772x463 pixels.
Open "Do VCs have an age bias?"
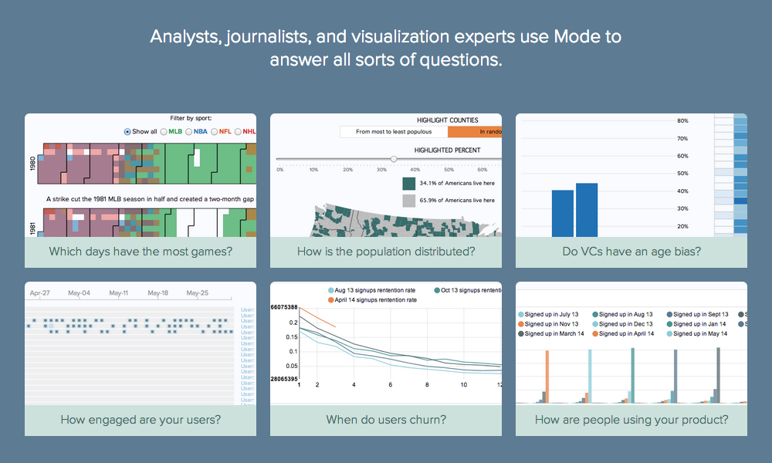pos(631,252)
